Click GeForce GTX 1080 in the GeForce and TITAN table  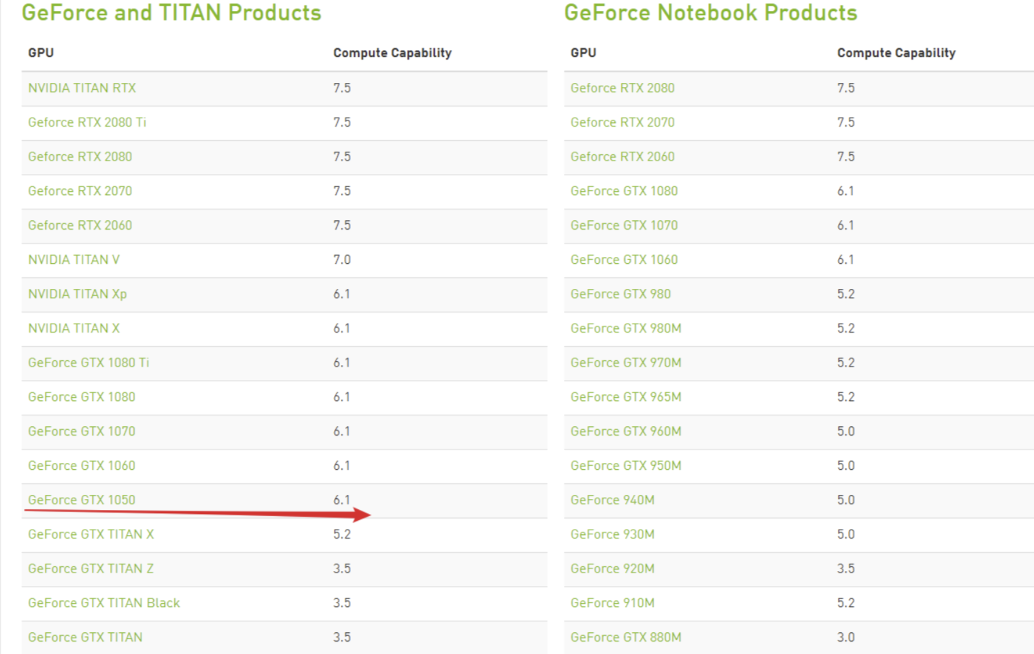click(82, 397)
